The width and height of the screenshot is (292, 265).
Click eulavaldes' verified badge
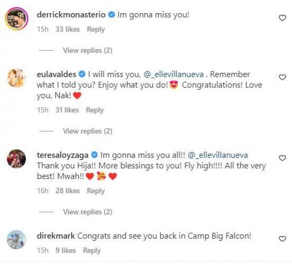(x=82, y=74)
